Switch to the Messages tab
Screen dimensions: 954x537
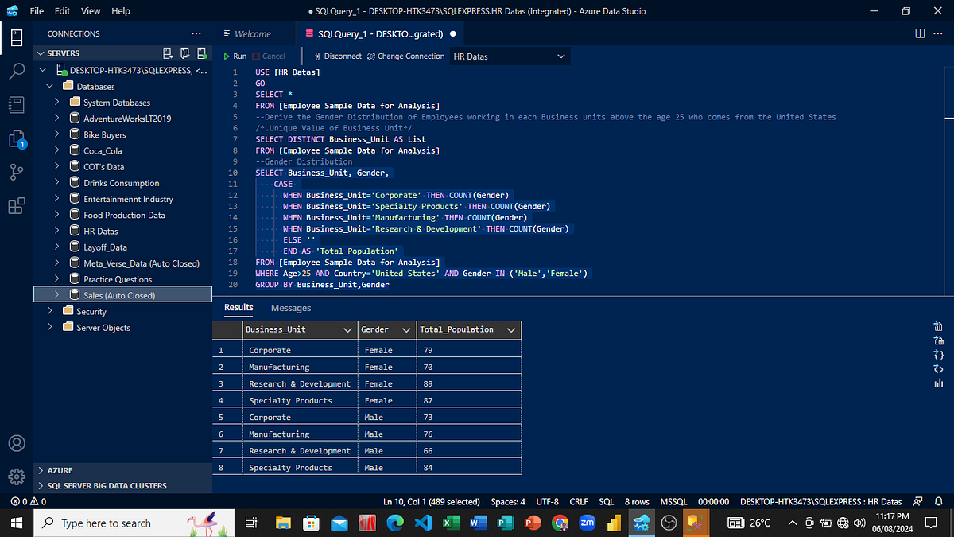coord(290,307)
